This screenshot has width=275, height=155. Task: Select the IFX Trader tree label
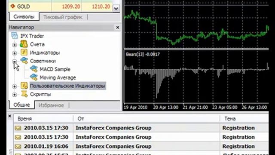[x=32, y=36]
